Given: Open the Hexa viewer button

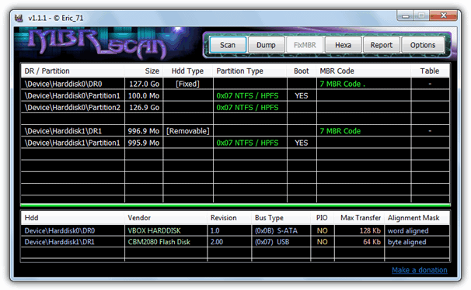Looking at the screenshot, I should tap(343, 45).
